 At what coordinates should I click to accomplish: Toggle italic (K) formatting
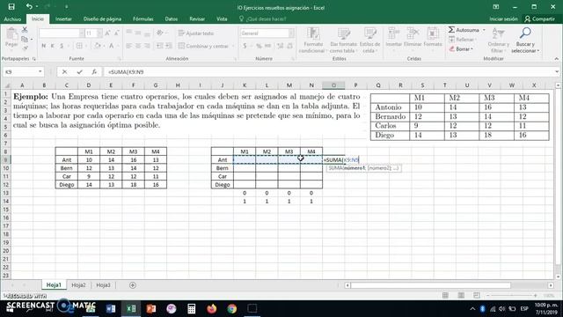pos(53,46)
